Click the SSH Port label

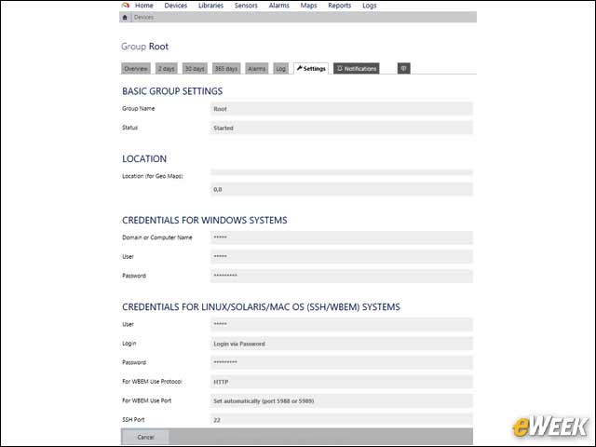133,420
